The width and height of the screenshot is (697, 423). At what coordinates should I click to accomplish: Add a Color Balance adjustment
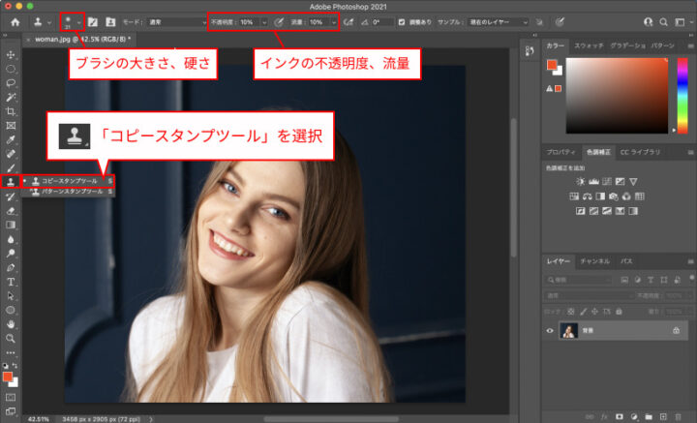coord(588,196)
